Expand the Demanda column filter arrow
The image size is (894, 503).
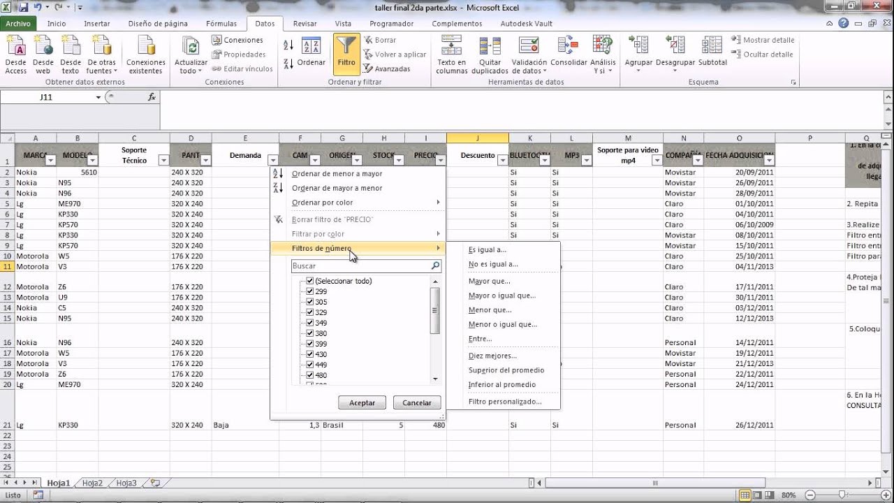point(272,161)
